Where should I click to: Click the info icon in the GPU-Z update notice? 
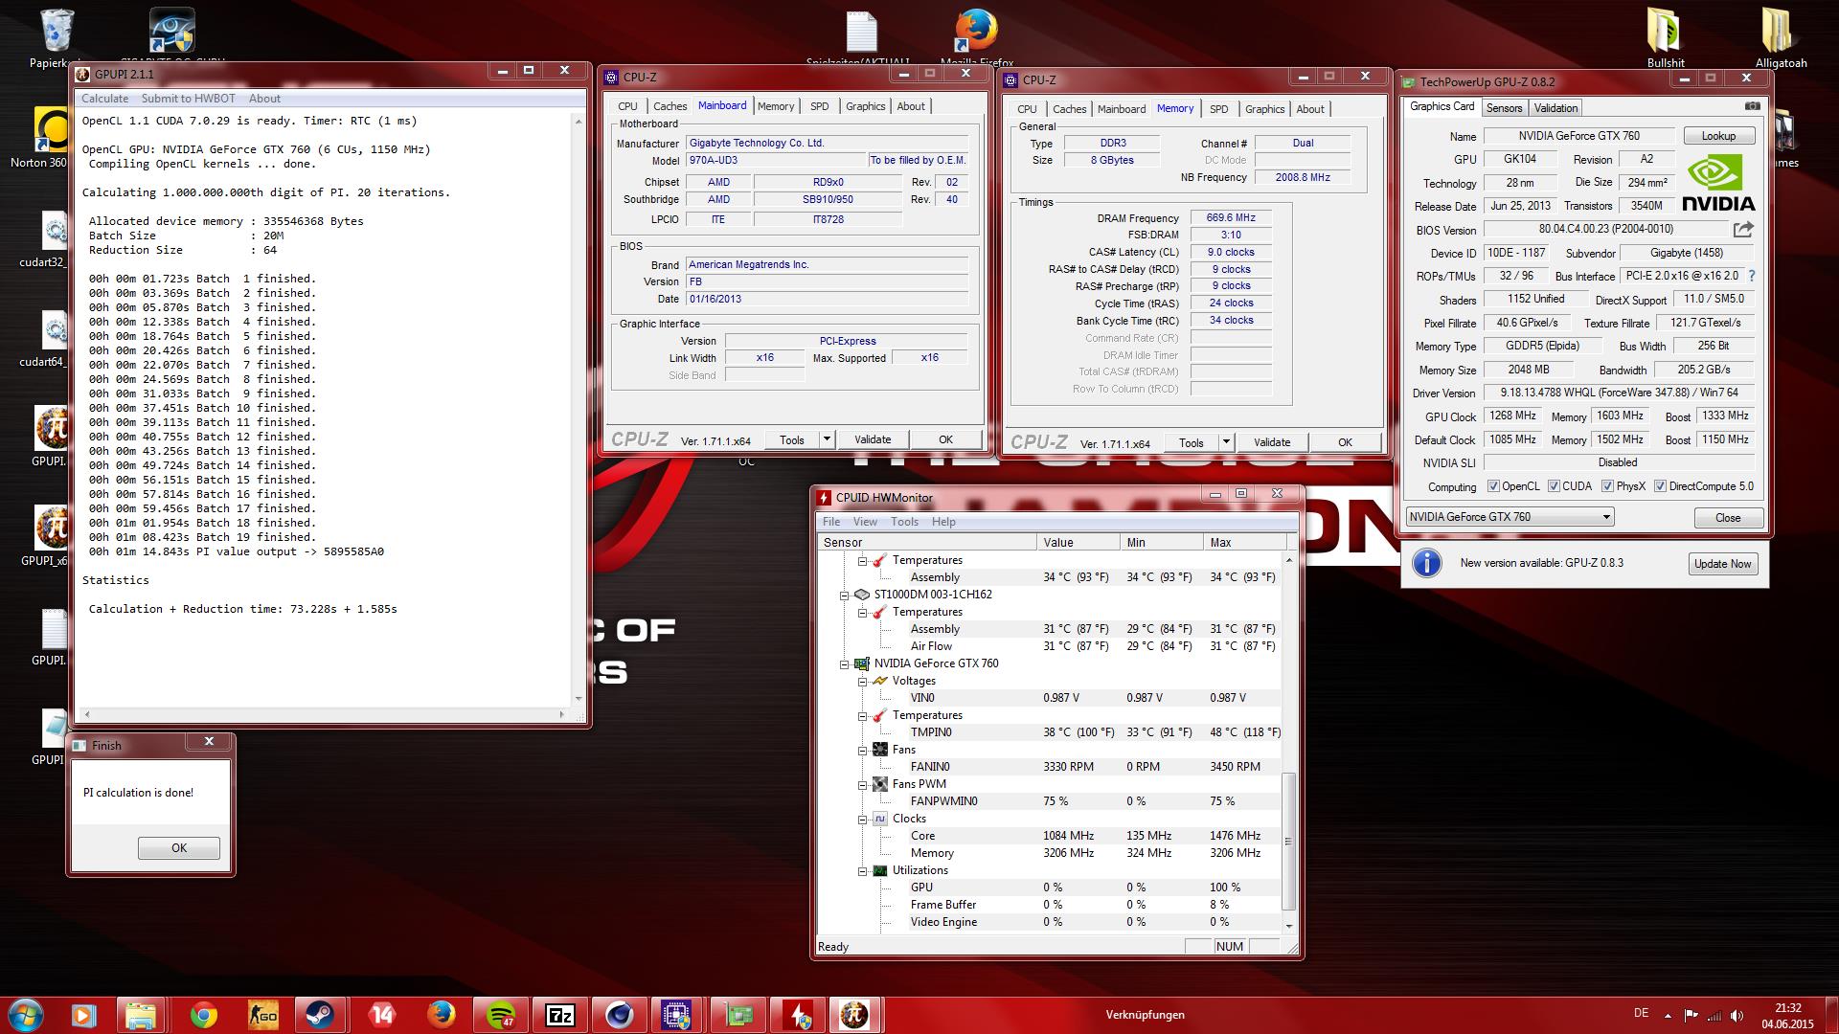pyautogui.click(x=1427, y=563)
